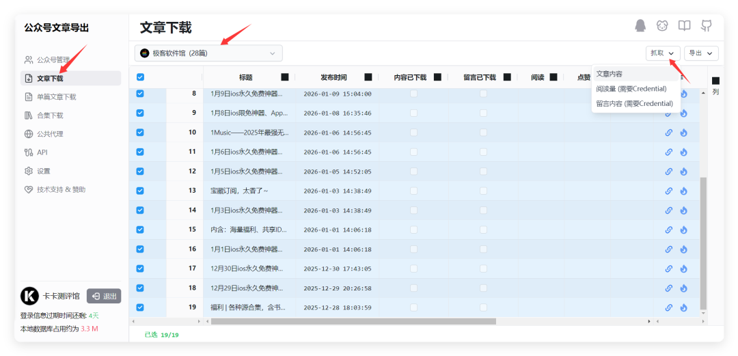Click the horizontal scrollbar of the table
This screenshot has width=738, height=356.
point(353,321)
